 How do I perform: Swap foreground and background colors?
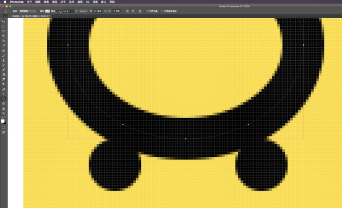(x=5, y=118)
